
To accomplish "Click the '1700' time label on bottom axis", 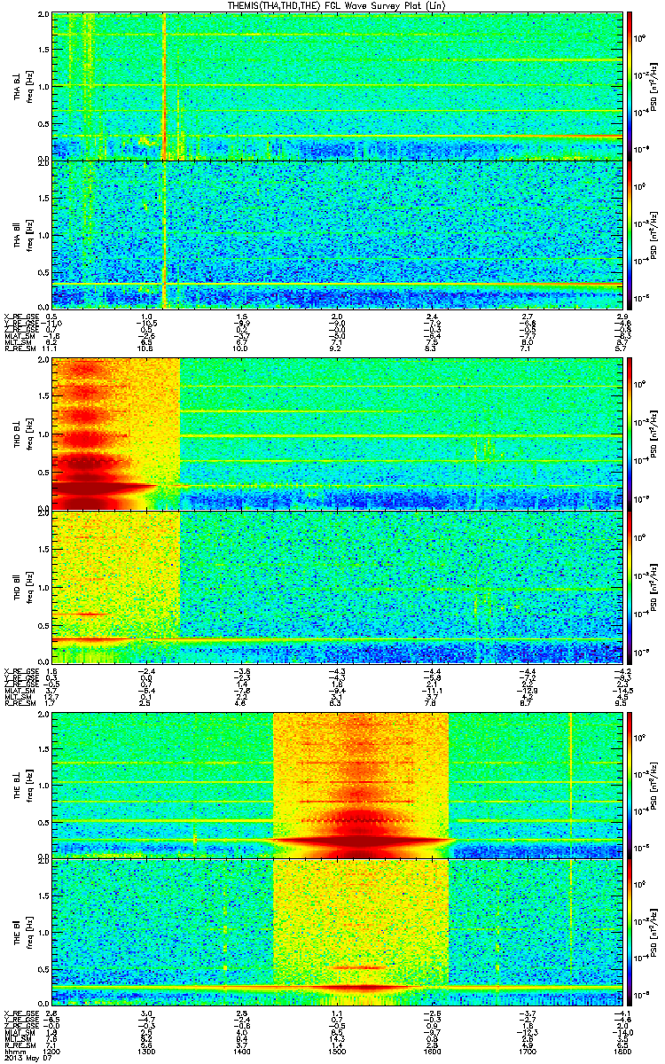I will (526, 1052).
